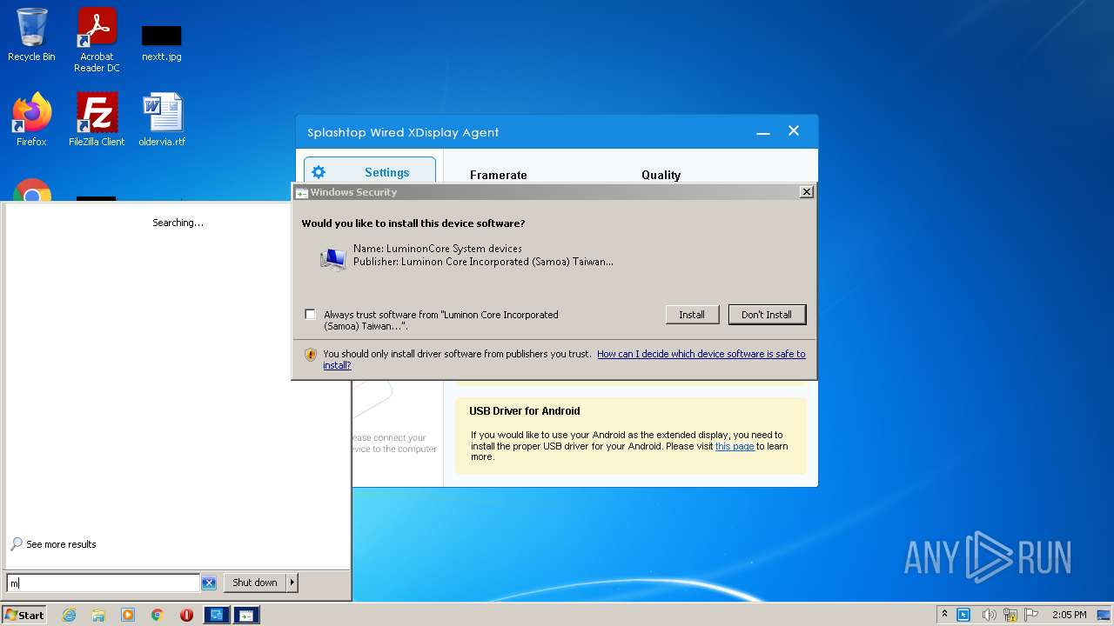
Task: Click the See more results magnifier icon
Action: click(x=17, y=544)
